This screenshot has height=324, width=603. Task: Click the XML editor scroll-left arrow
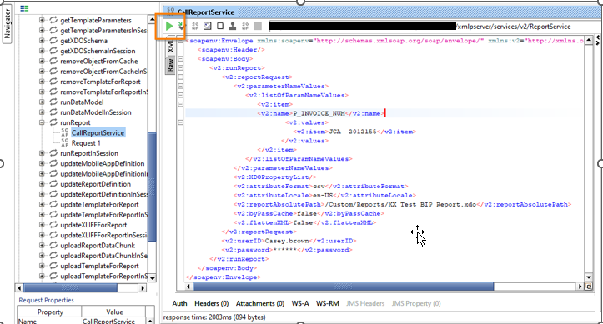point(188,287)
